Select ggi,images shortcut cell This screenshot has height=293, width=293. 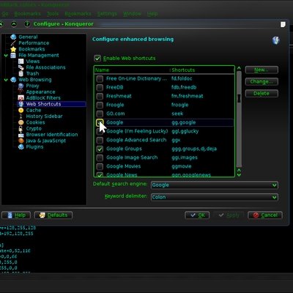pos(185,157)
